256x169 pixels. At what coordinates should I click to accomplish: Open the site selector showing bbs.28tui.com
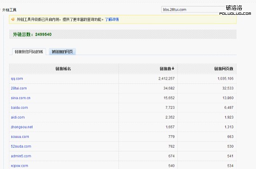[x=194, y=9]
